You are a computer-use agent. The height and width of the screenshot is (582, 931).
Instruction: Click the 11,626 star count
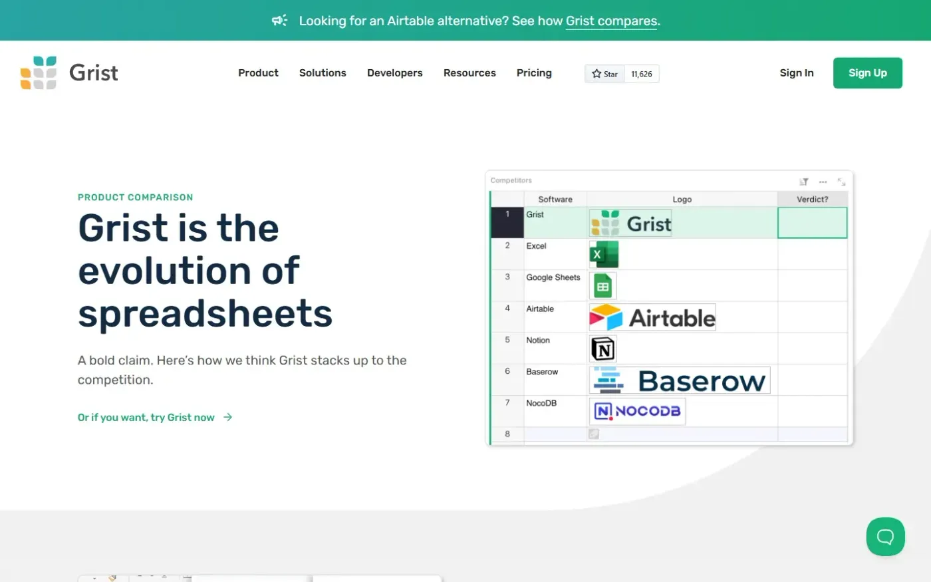pos(642,74)
